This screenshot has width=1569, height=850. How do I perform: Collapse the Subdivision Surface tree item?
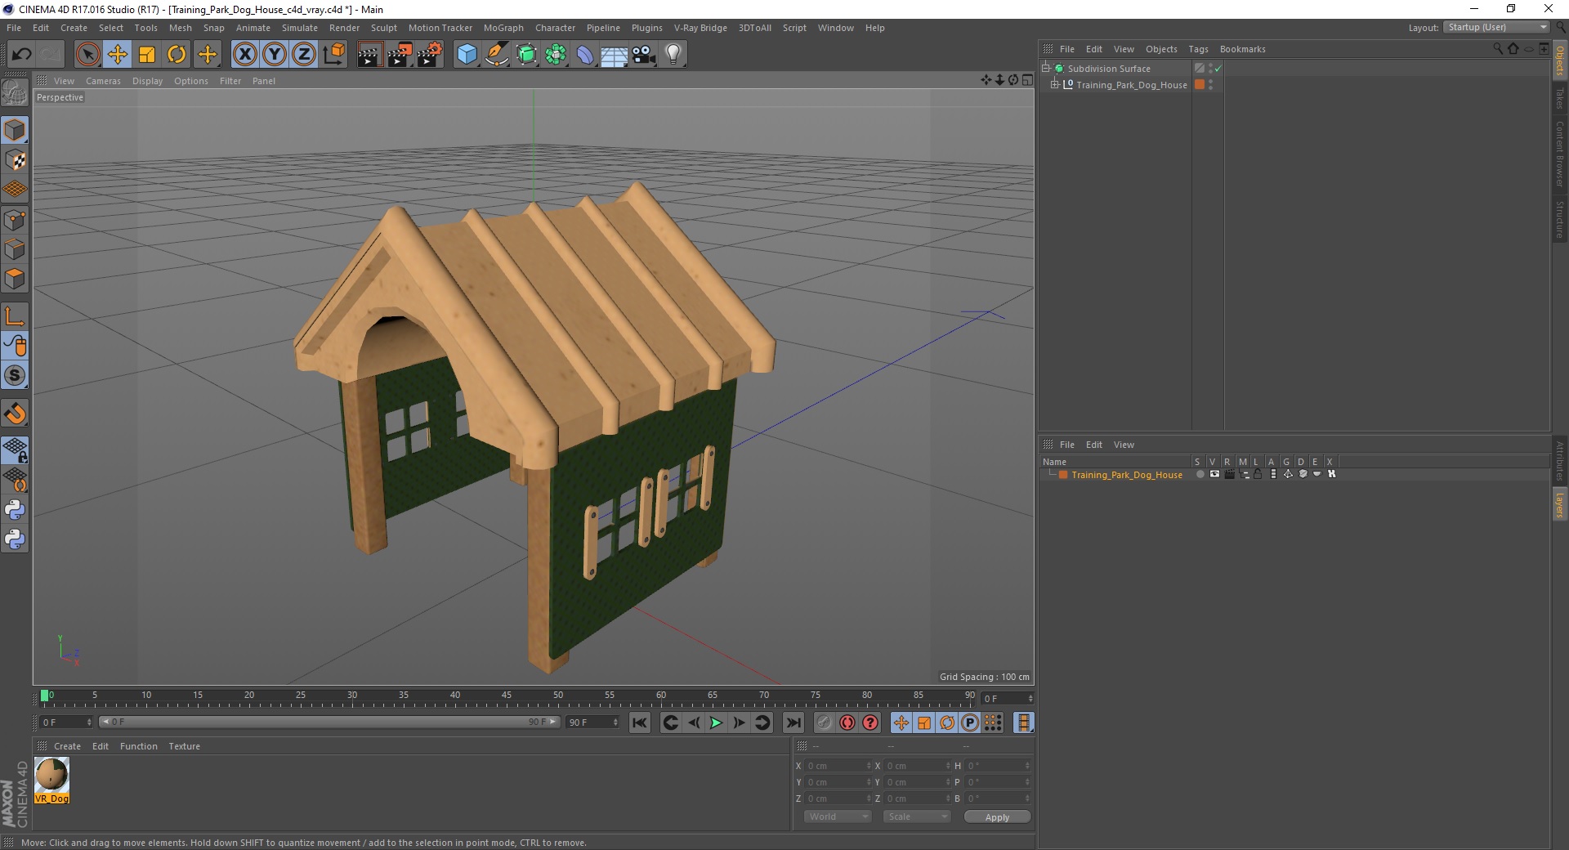tap(1045, 69)
